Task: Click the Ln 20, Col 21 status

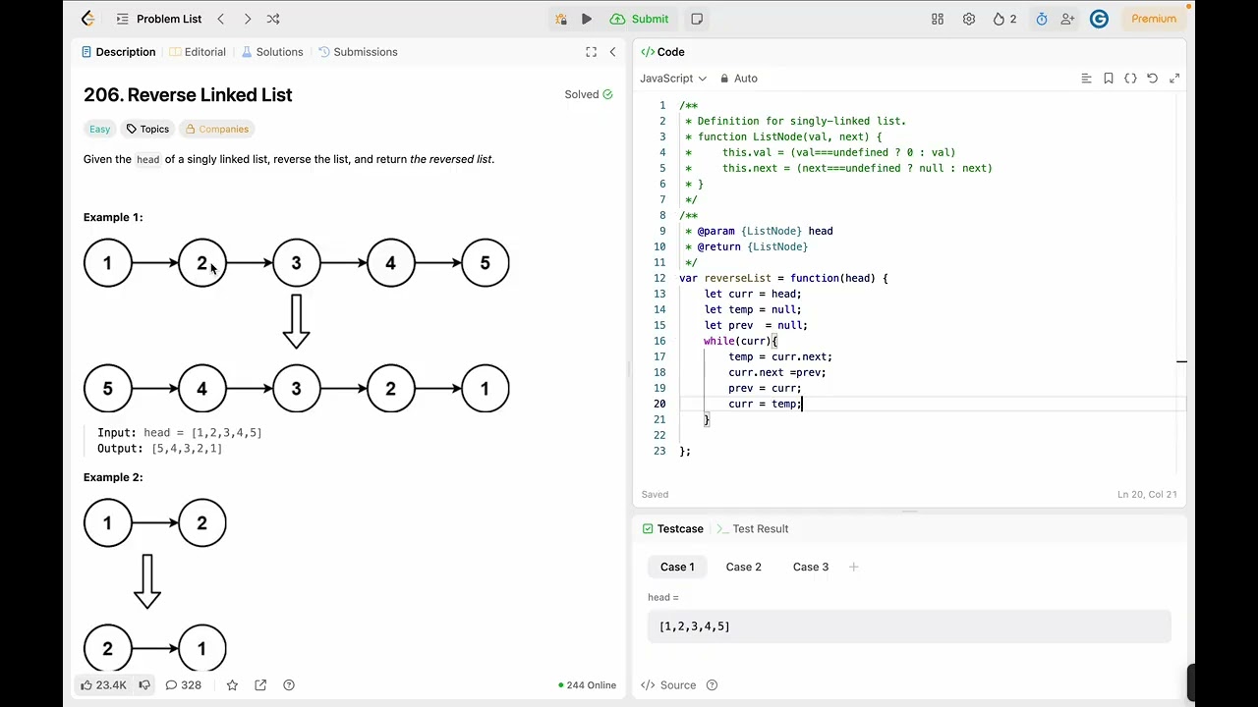Action: click(1147, 495)
